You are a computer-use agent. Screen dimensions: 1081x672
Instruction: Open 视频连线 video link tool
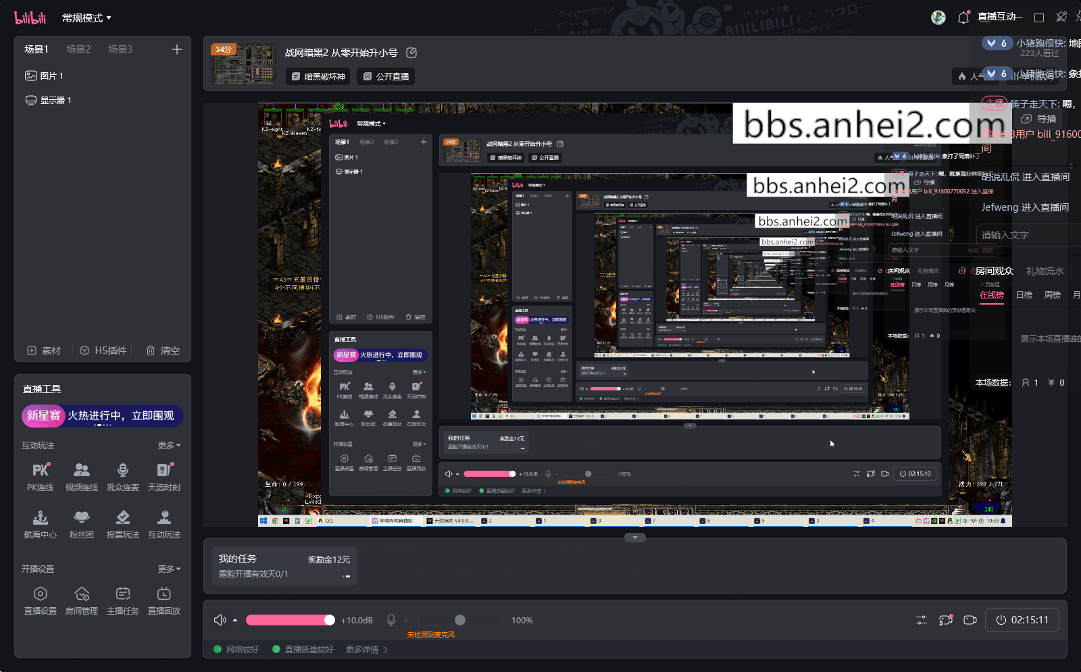pyautogui.click(x=82, y=477)
